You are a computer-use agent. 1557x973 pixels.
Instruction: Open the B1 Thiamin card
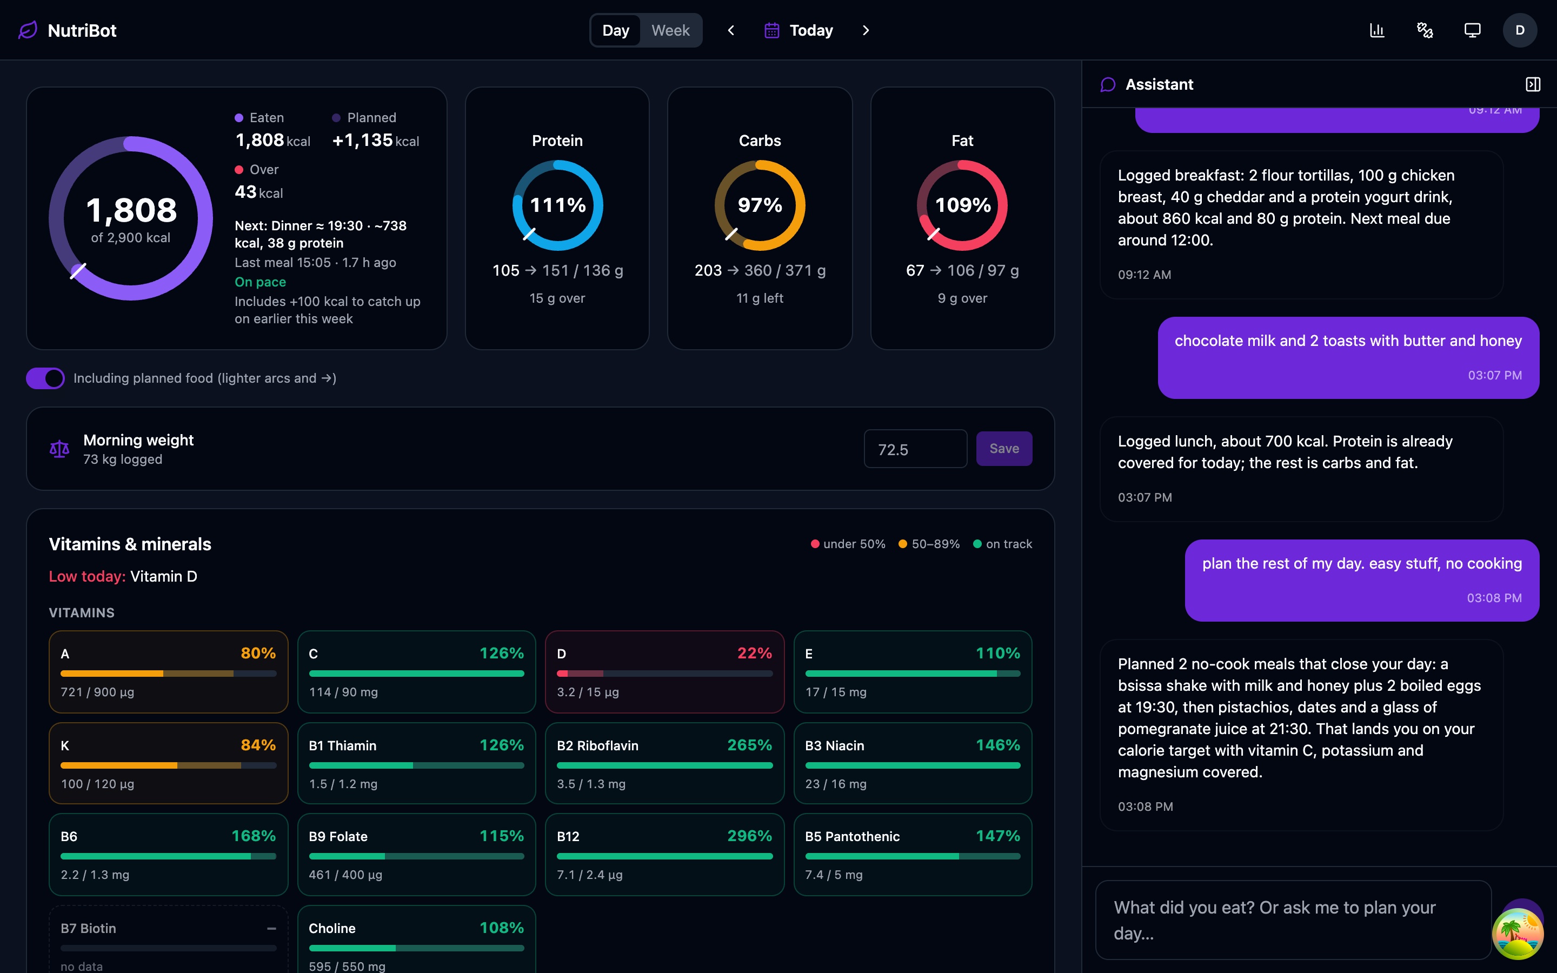pos(416,763)
